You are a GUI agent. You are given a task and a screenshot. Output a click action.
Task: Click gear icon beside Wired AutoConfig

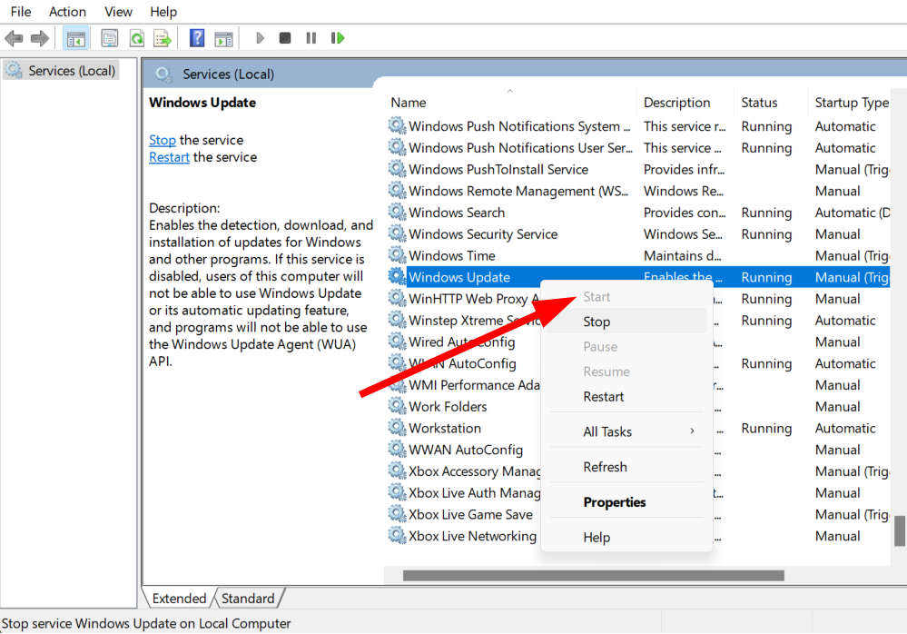(397, 342)
